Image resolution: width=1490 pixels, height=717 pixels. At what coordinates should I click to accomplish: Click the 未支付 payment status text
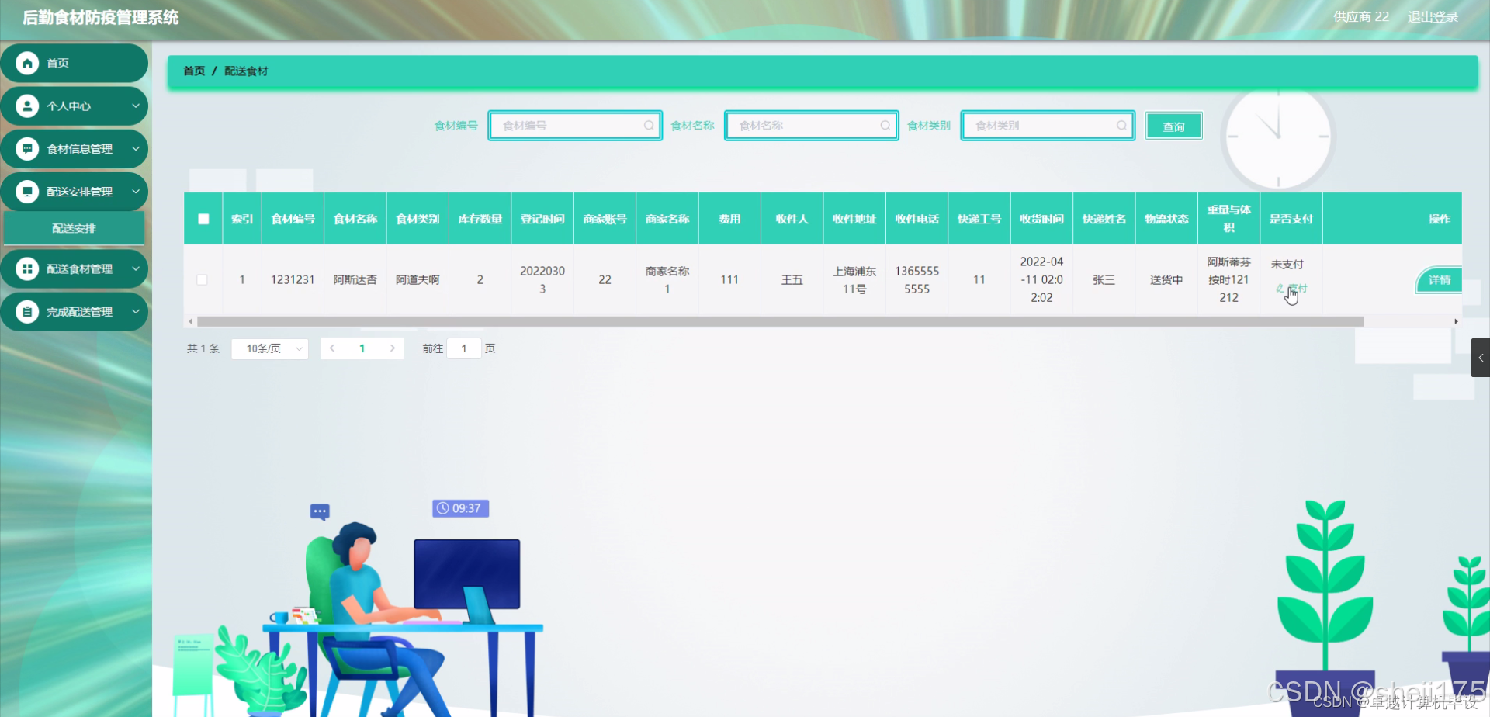tap(1287, 265)
